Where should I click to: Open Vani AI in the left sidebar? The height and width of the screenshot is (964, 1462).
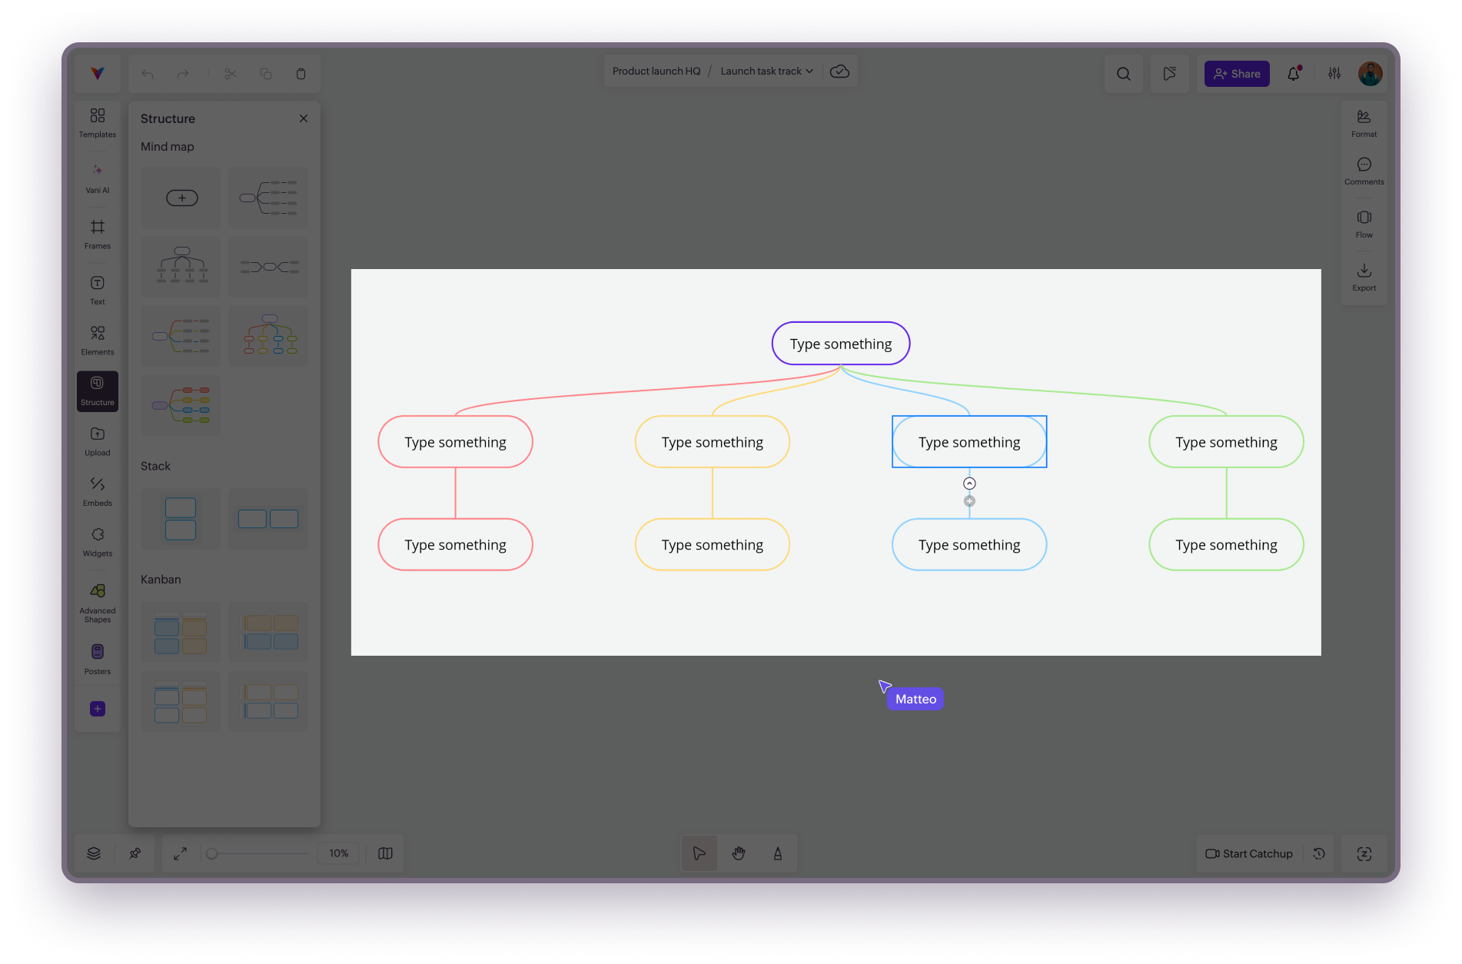98,178
